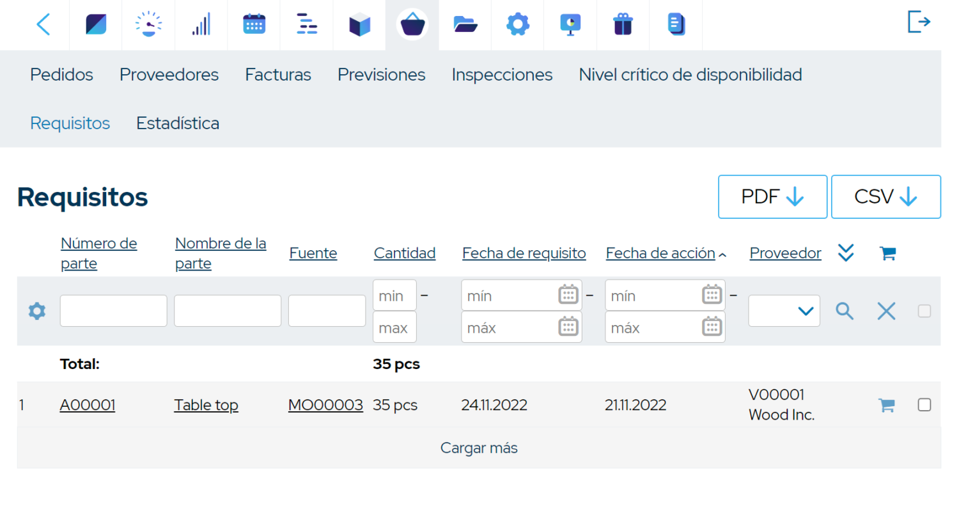Open the Proveedores section
The height and width of the screenshot is (529, 959).
tap(169, 74)
